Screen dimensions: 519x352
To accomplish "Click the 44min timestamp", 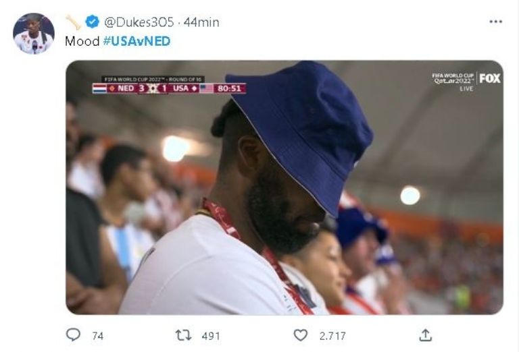I will click(x=201, y=22).
